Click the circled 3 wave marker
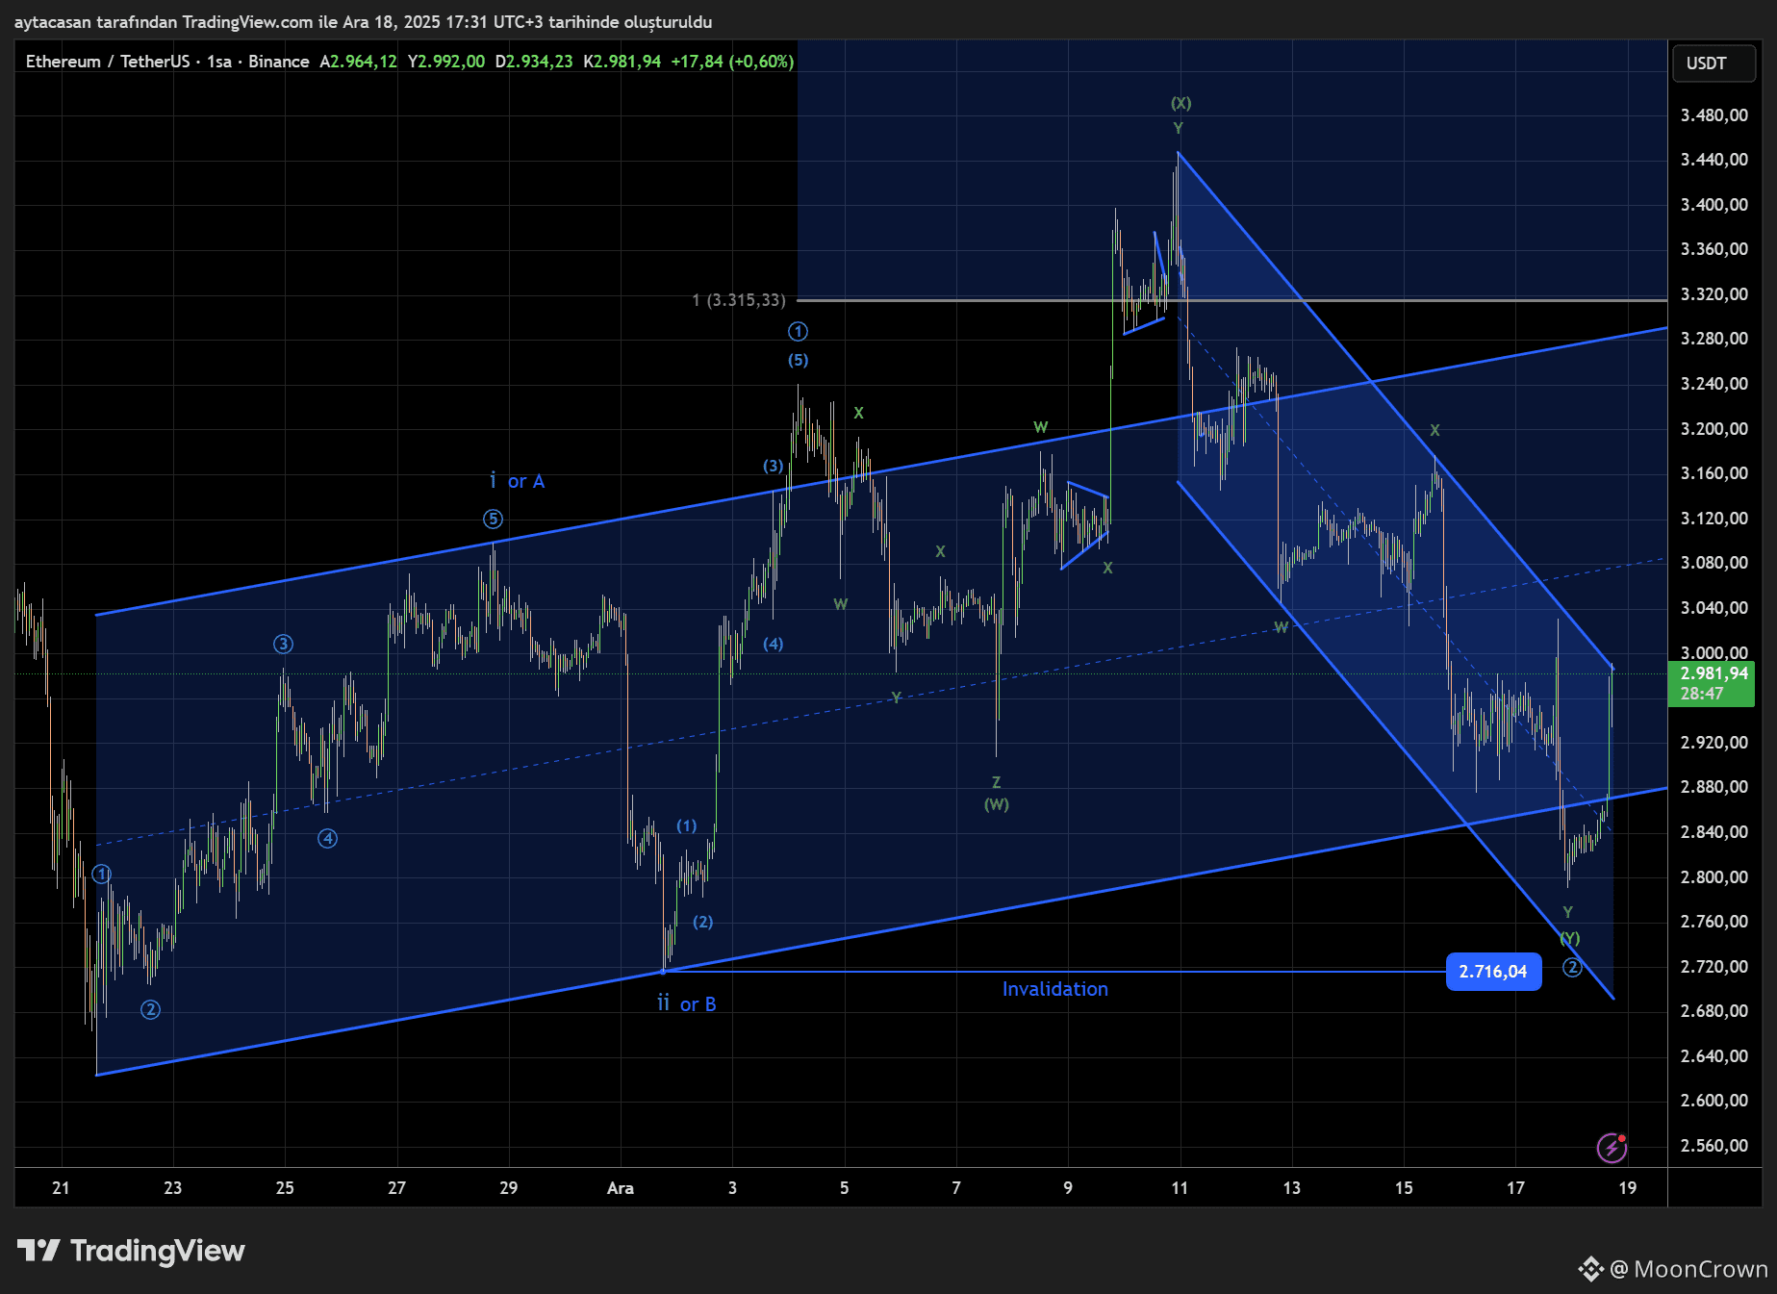Image resolution: width=1777 pixels, height=1294 pixels. (x=283, y=644)
